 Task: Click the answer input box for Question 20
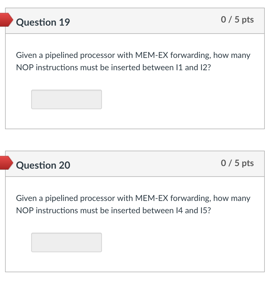pos(67,242)
